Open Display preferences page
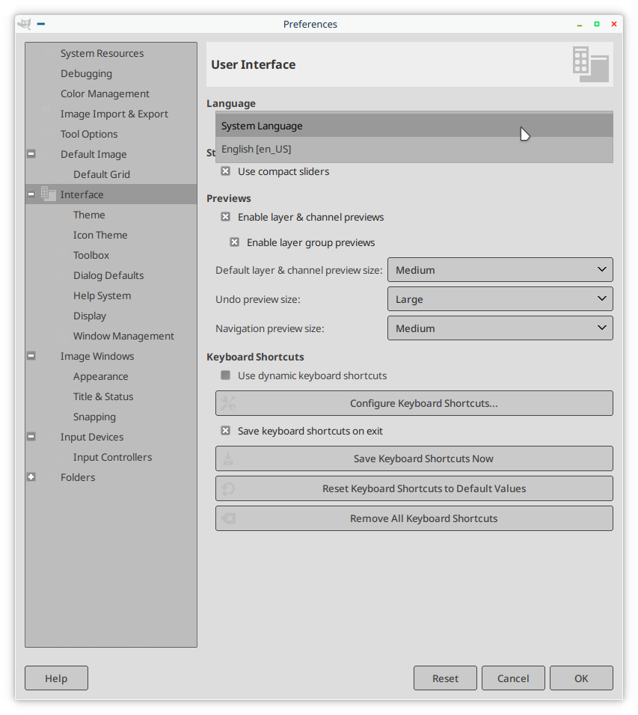 90,316
